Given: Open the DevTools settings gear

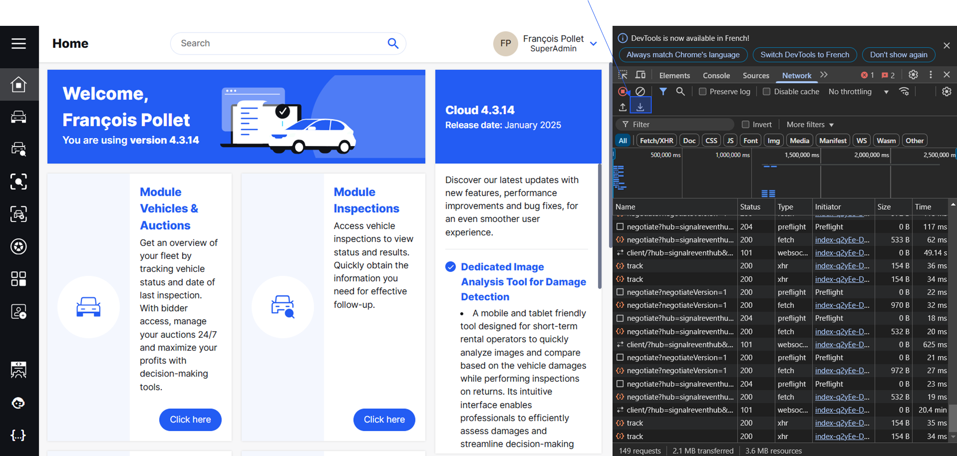Looking at the screenshot, I should (913, 75).
